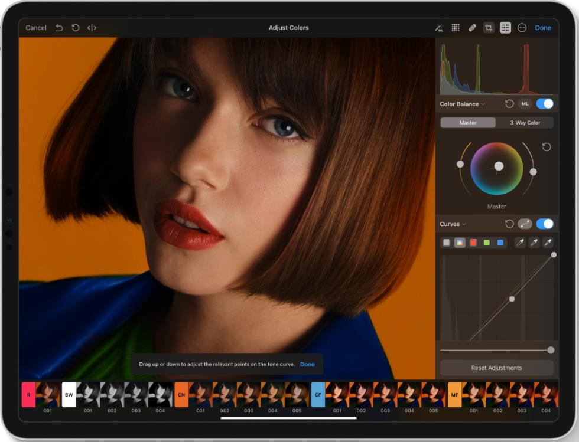The width and height of the screenshot is (579, 442).
Task: Apply the R 001 preset thumbnail
Action: pos(48,395)
